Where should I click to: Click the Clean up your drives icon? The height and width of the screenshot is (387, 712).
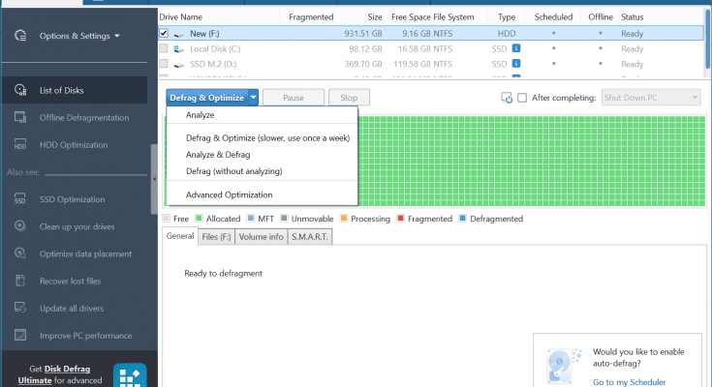click(x=19, y=225)
